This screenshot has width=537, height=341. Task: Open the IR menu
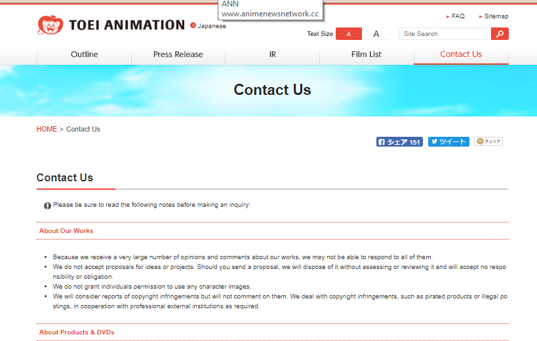click(x=272, y=54)
